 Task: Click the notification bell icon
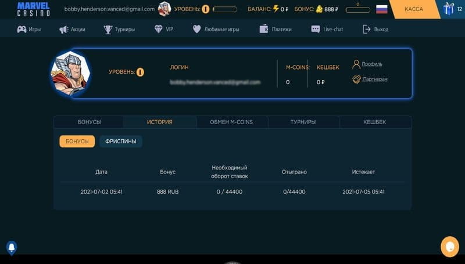coord(11,248)
